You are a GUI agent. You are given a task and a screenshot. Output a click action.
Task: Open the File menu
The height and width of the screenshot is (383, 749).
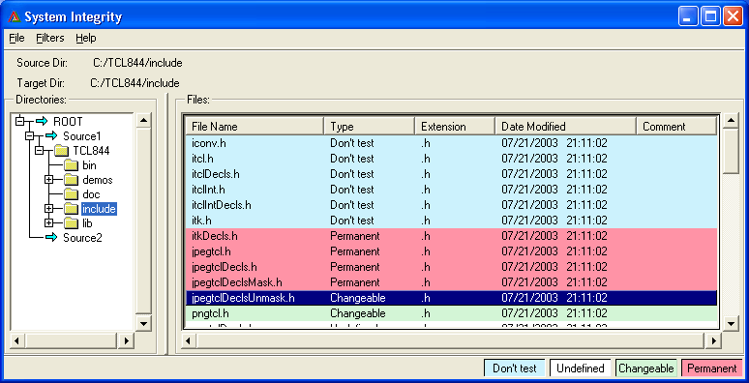16,38
